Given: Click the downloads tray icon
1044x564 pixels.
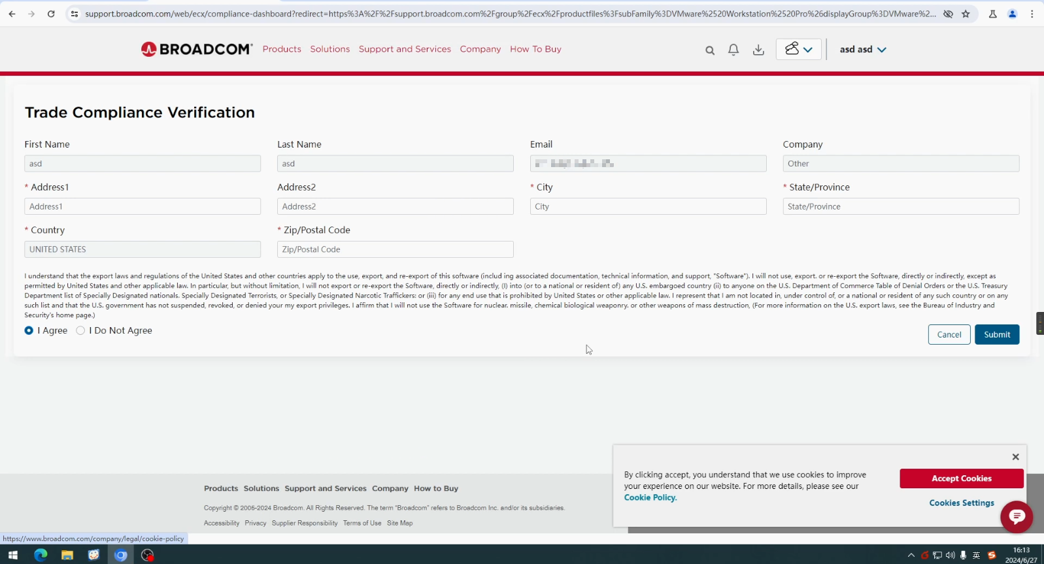Looking at the screenshot, I should coord(758,50).
